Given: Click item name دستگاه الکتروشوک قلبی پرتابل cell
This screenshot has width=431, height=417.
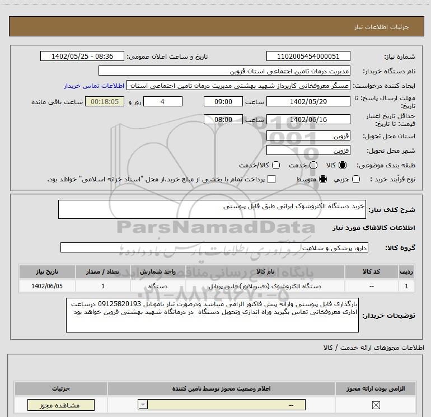Looking at the screenshot, I should coord(265,286).
